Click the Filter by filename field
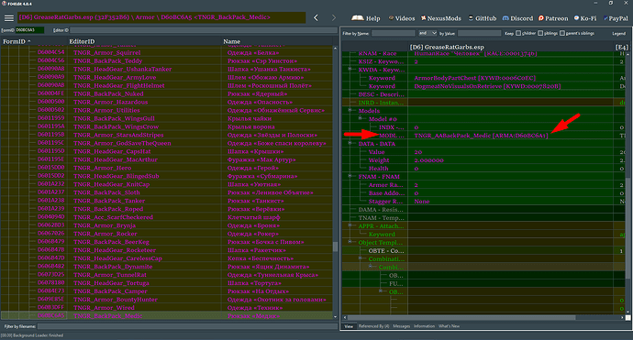This screenshot has height=340, width=633. point(187,326)
